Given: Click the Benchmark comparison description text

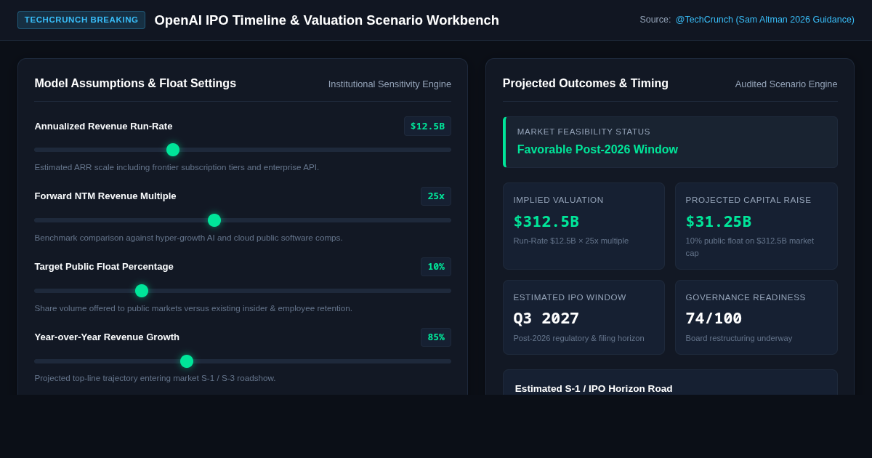Looking at the screenshot, I should (x=189, y=238).
